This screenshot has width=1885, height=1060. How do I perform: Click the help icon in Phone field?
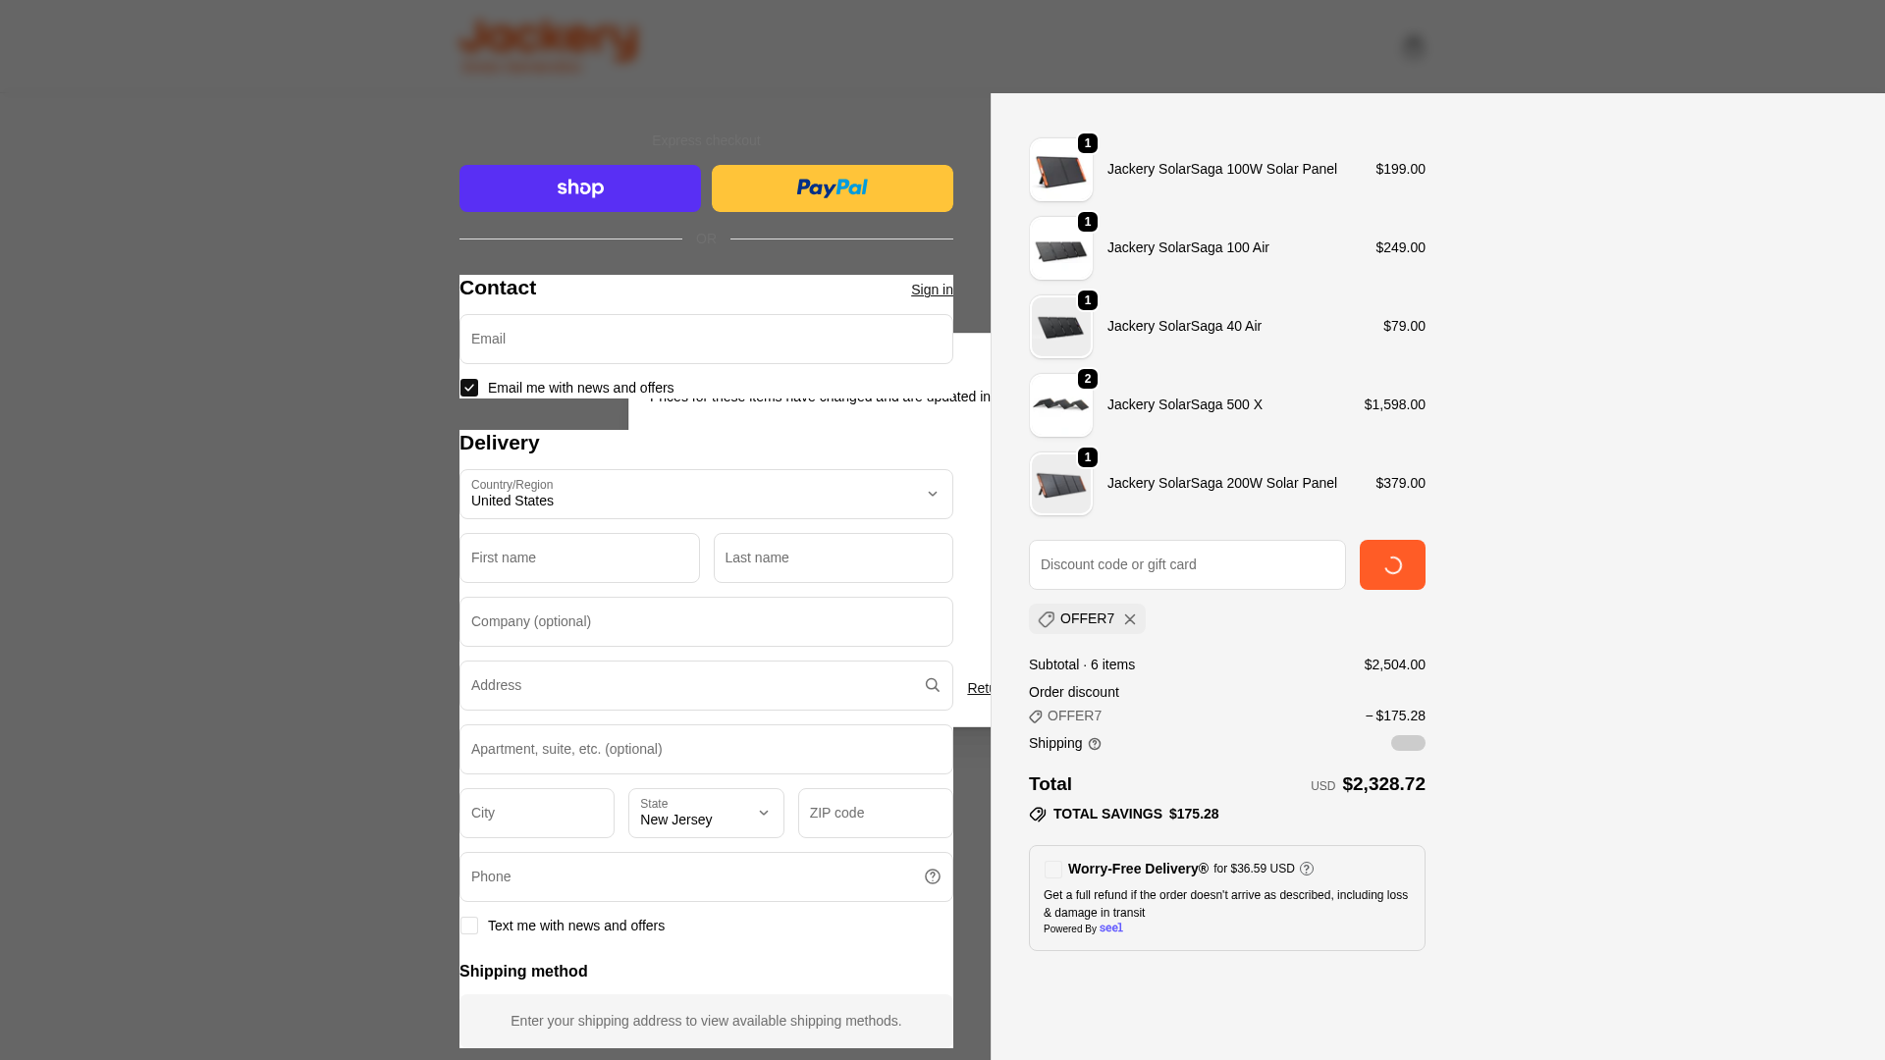(932, 876)
